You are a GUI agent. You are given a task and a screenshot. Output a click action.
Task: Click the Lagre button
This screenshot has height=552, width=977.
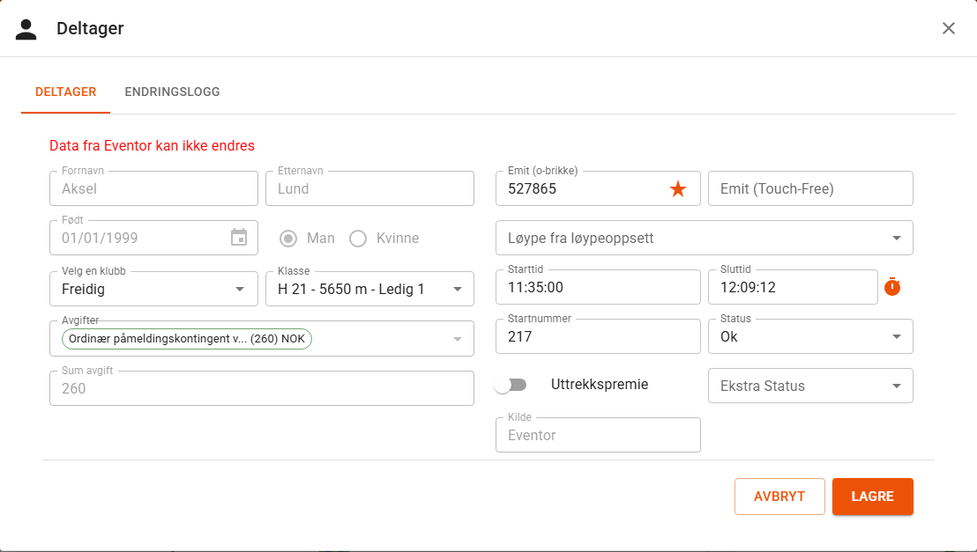click(873, 497)
